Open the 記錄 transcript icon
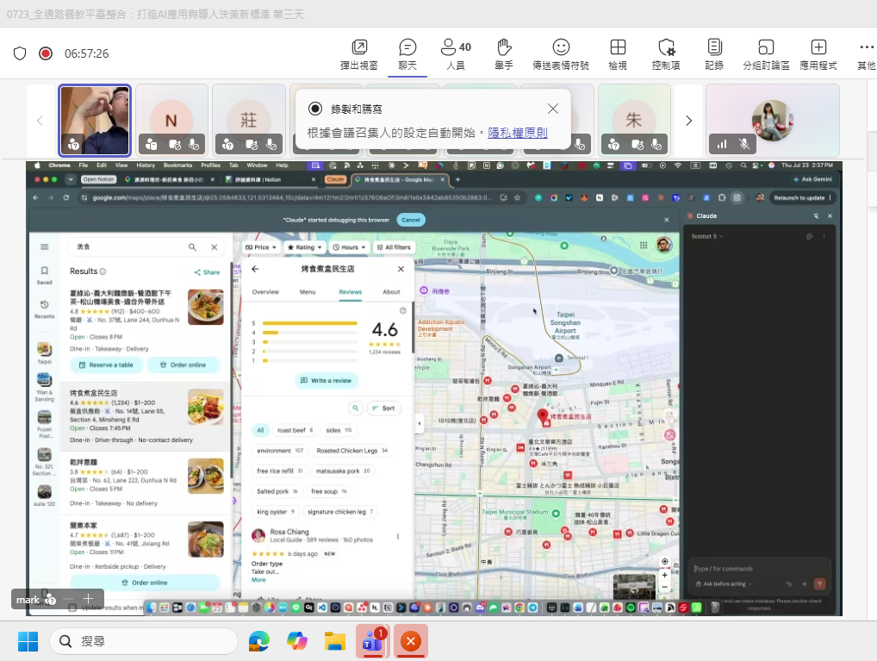 point(714,54)
